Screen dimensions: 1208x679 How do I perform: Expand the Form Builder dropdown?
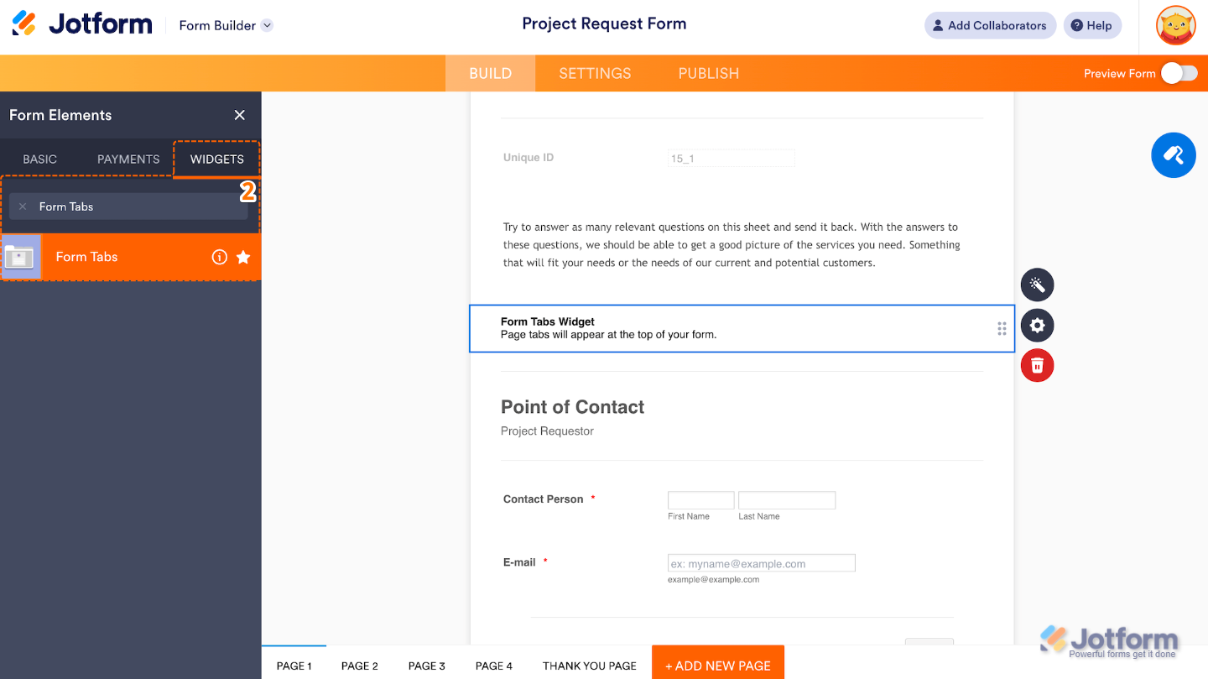click(x=267, y=25)
